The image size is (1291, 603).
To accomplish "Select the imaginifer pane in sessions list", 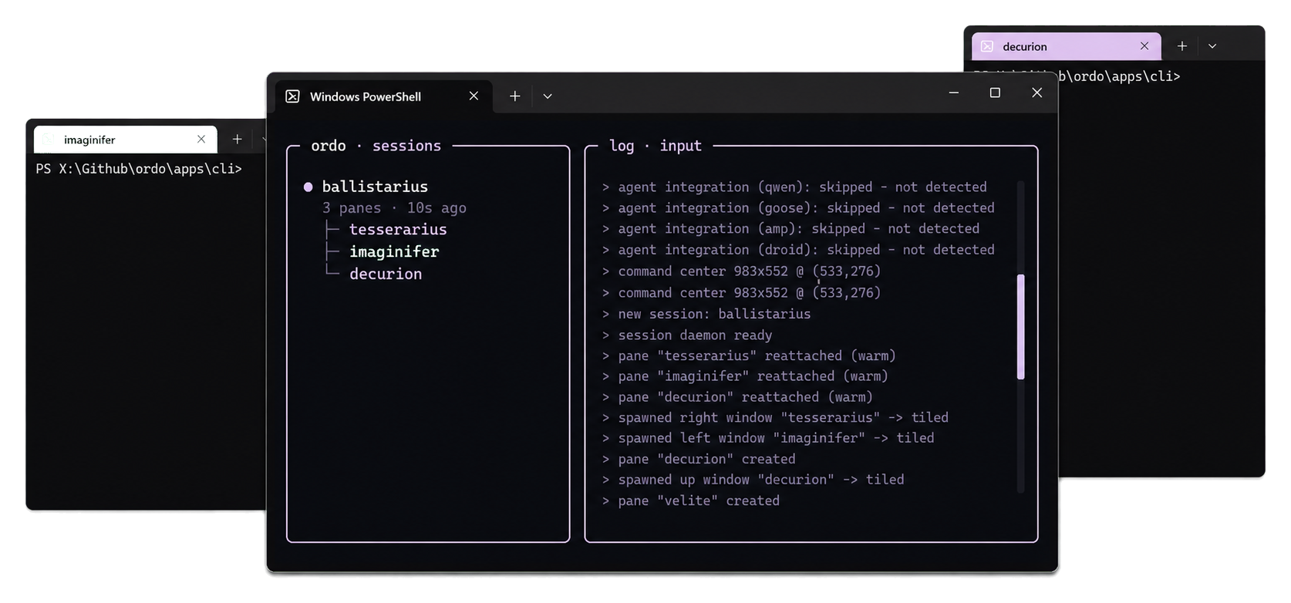I will (x=394, y=251).
